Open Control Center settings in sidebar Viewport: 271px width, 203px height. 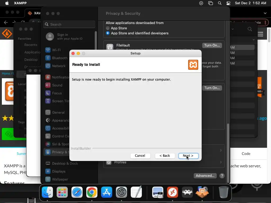pos(56,136)
